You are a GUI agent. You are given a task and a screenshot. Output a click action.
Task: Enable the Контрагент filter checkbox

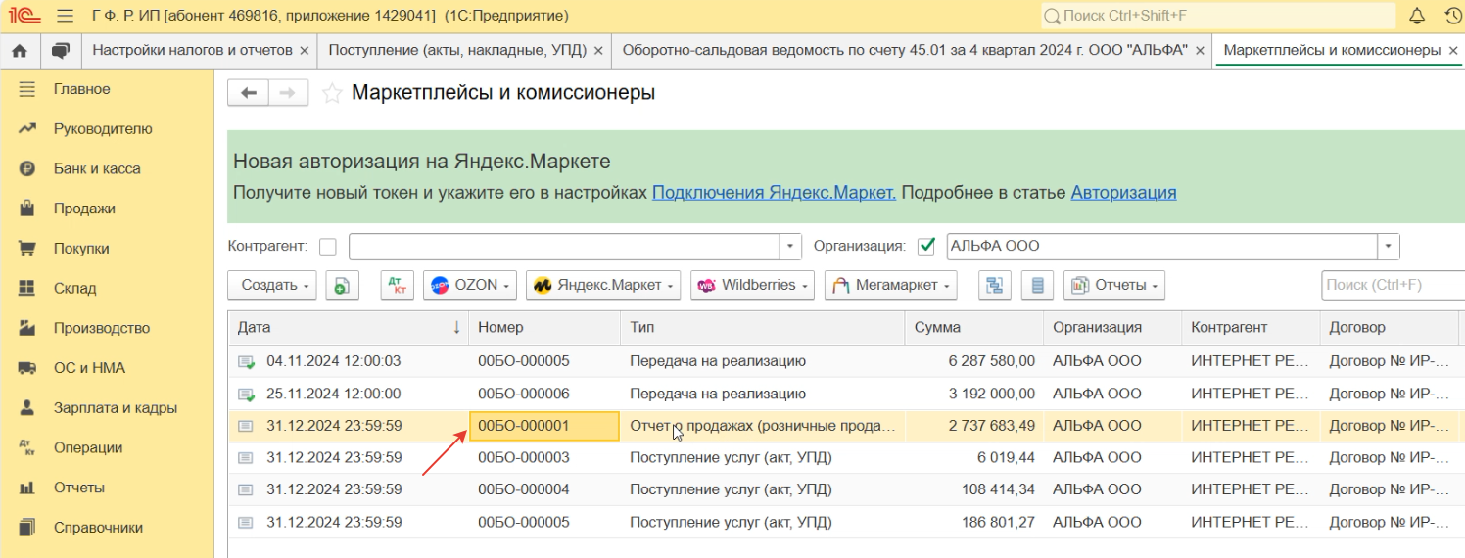[328, 247]
